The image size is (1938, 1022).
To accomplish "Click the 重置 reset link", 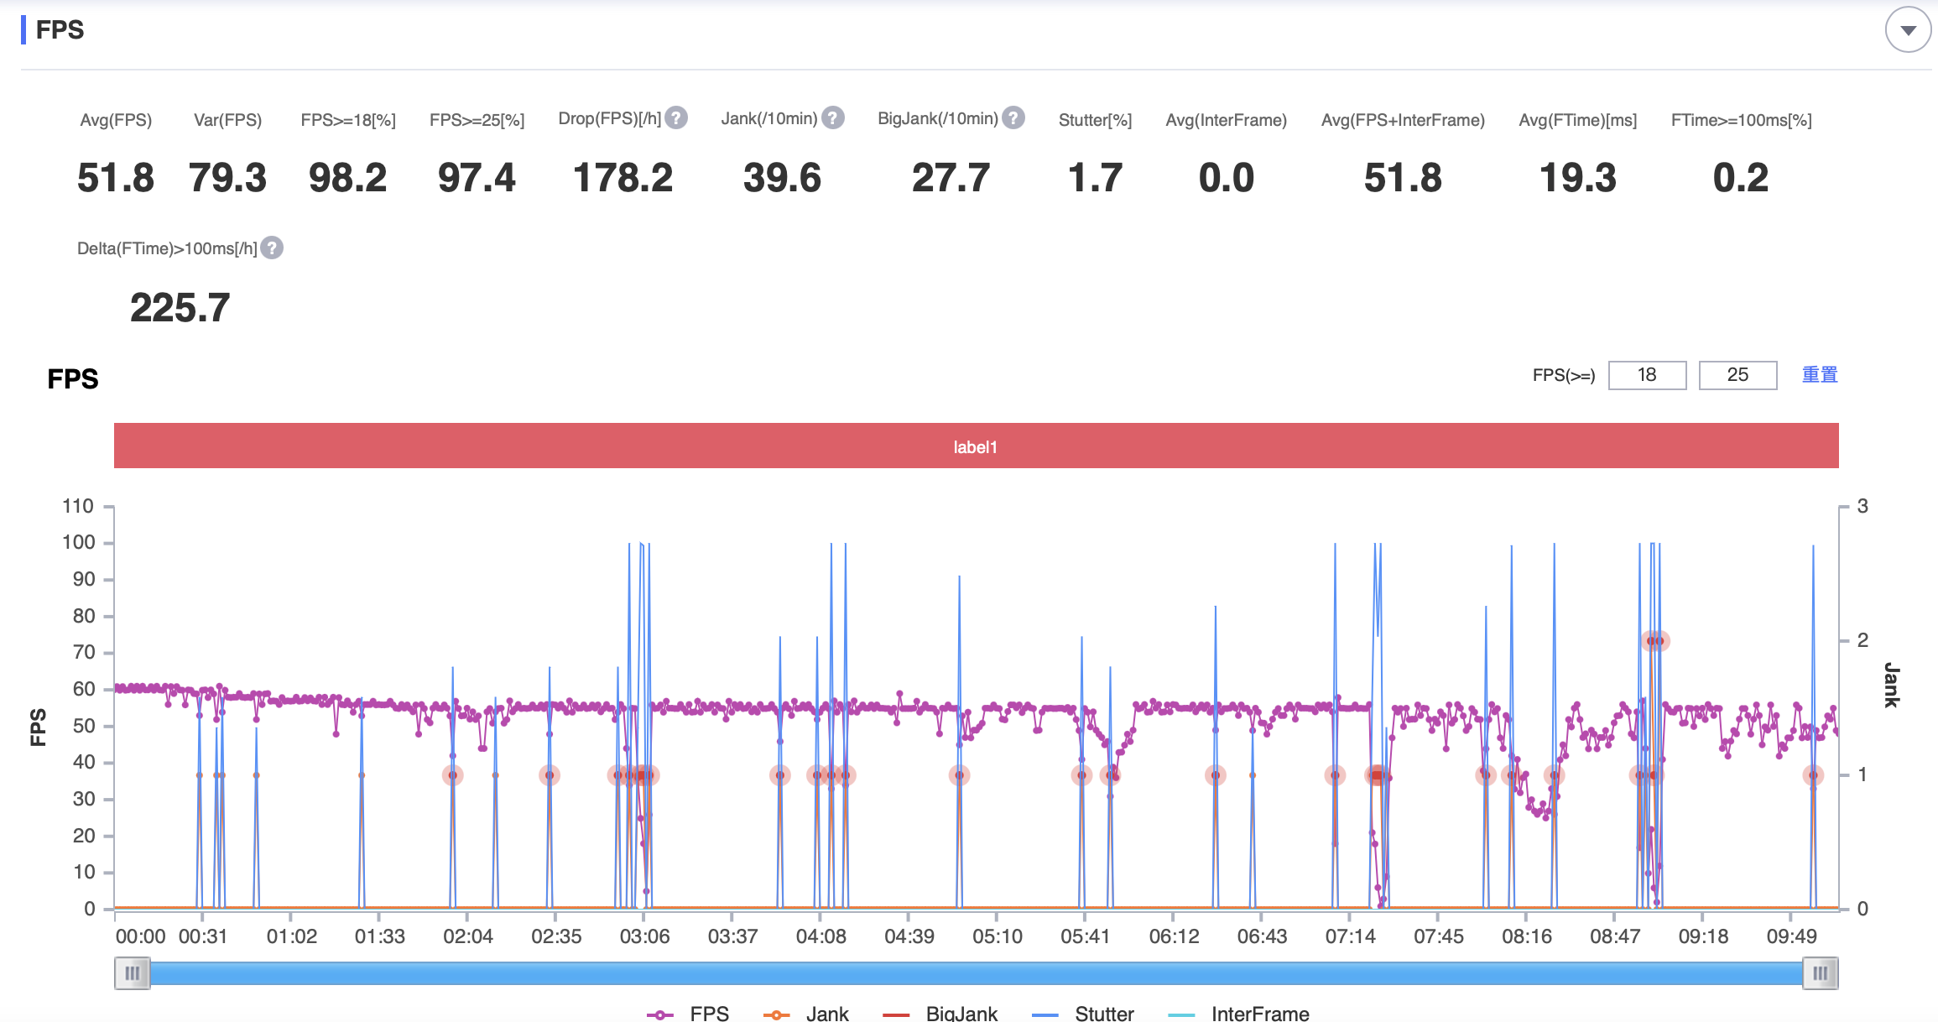I will coord(1819,375).
